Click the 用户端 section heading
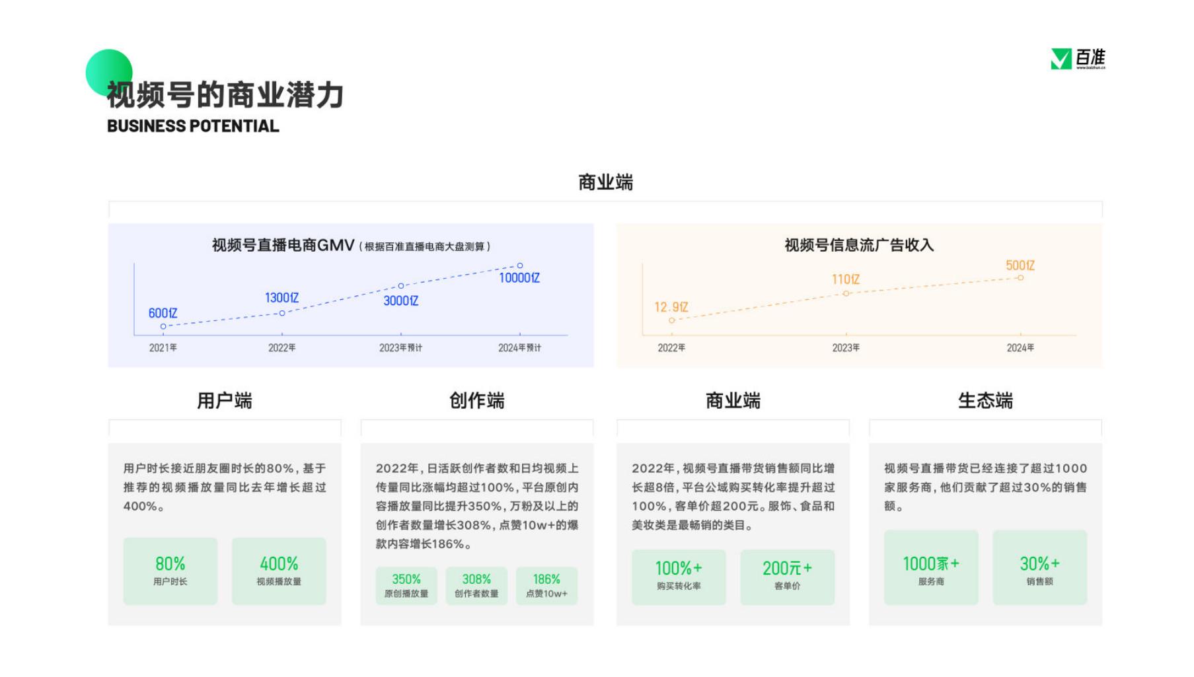This screenshot has width=1194, height=677. coord(225,401)
